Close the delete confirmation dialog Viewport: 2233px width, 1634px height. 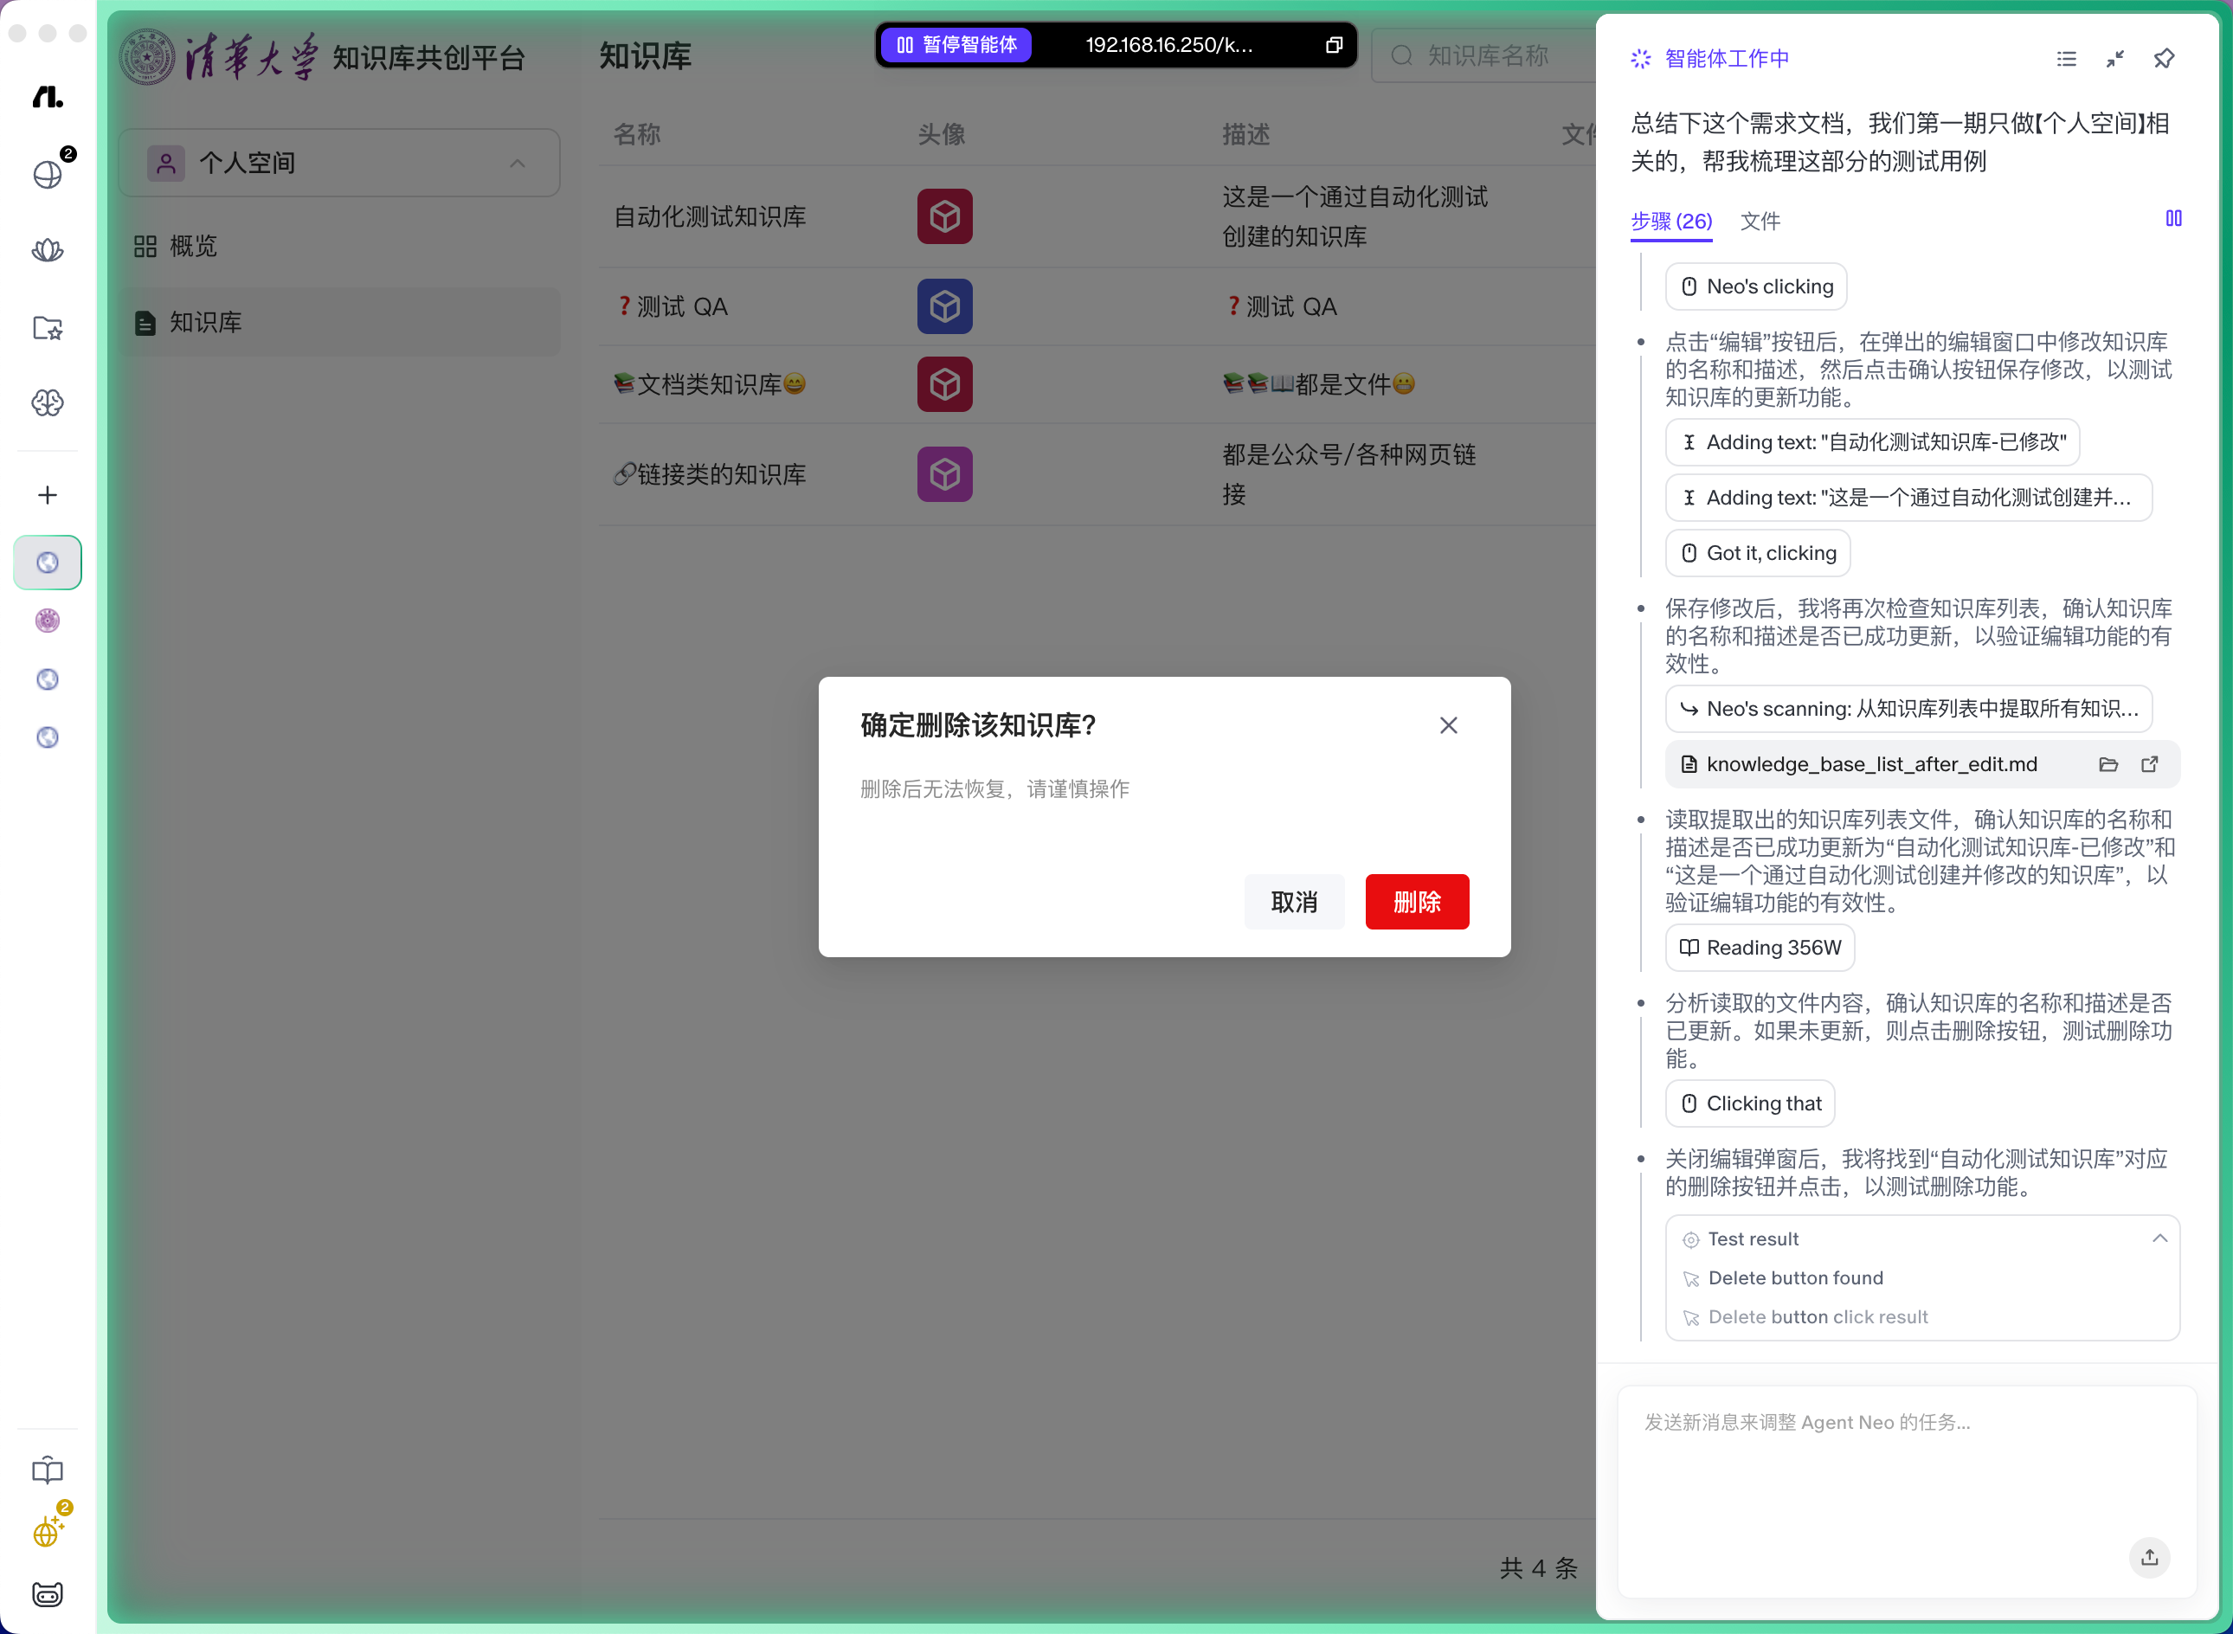tap(1449, 725)
